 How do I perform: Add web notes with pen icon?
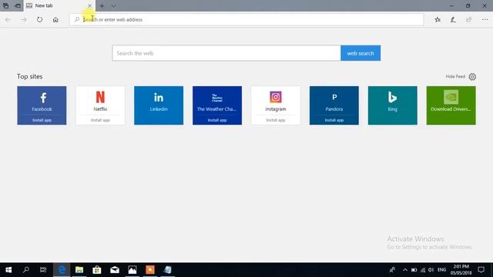pos(453,19)
